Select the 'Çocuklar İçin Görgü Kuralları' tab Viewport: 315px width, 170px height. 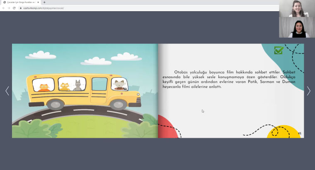coord(21,2)
